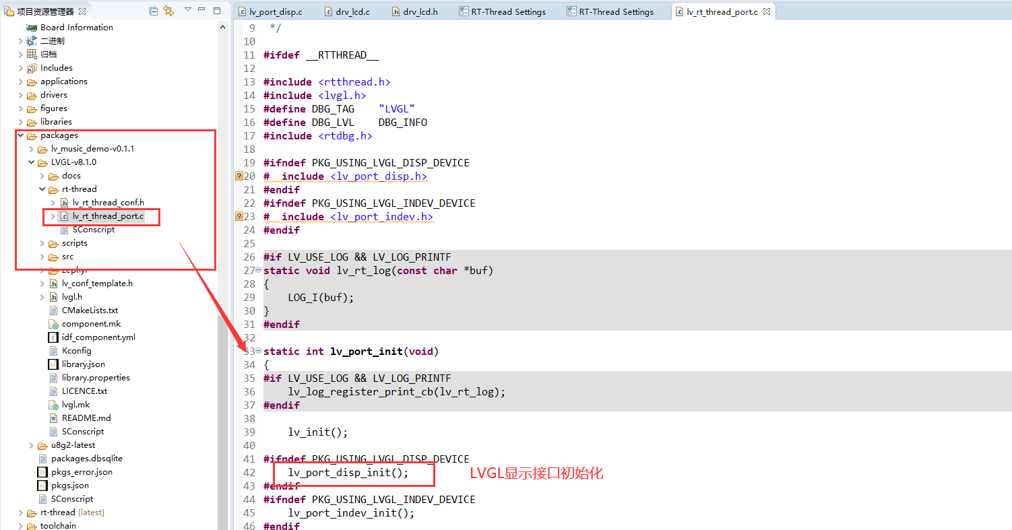
Task: Collapse the LVGL-v8.1.0 folder
Action: tap(32, 162)
